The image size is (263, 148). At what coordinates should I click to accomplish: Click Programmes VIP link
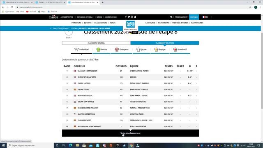(181, 17)
